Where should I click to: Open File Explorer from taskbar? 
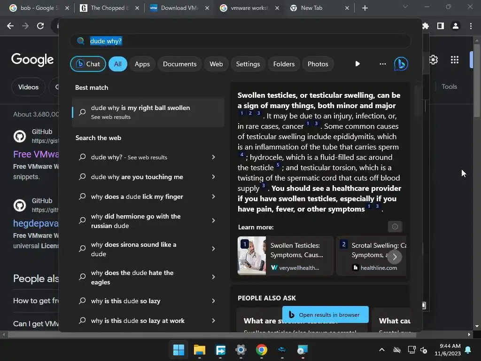(199, 350)
